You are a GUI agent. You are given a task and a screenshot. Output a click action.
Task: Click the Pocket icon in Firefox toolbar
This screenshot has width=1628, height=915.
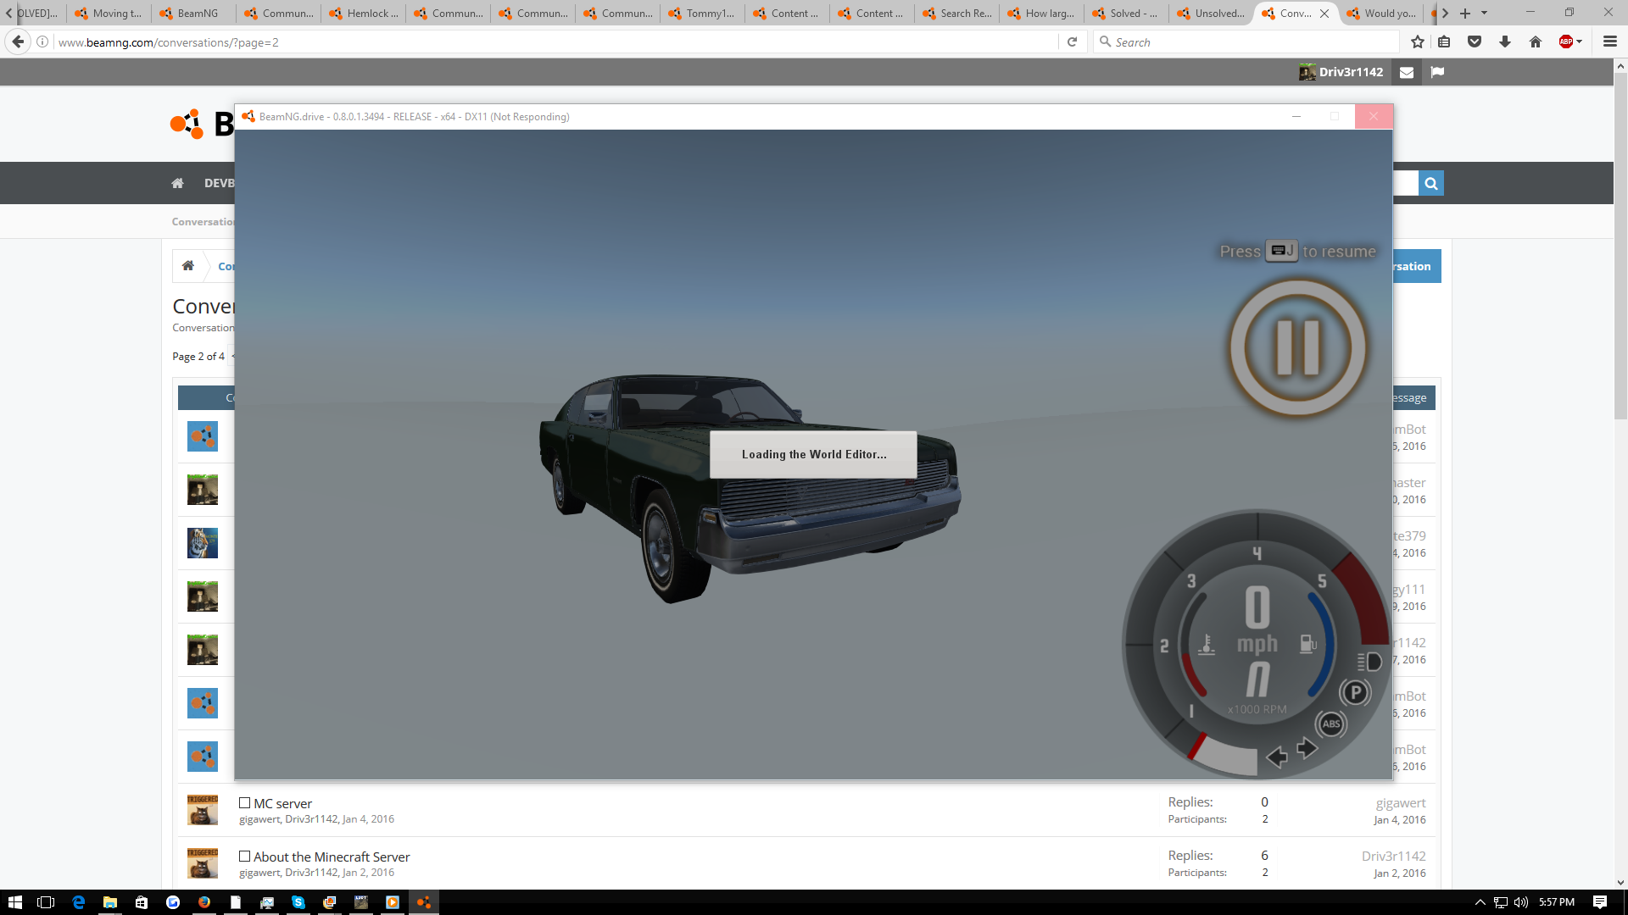[x=1475, y=42]
